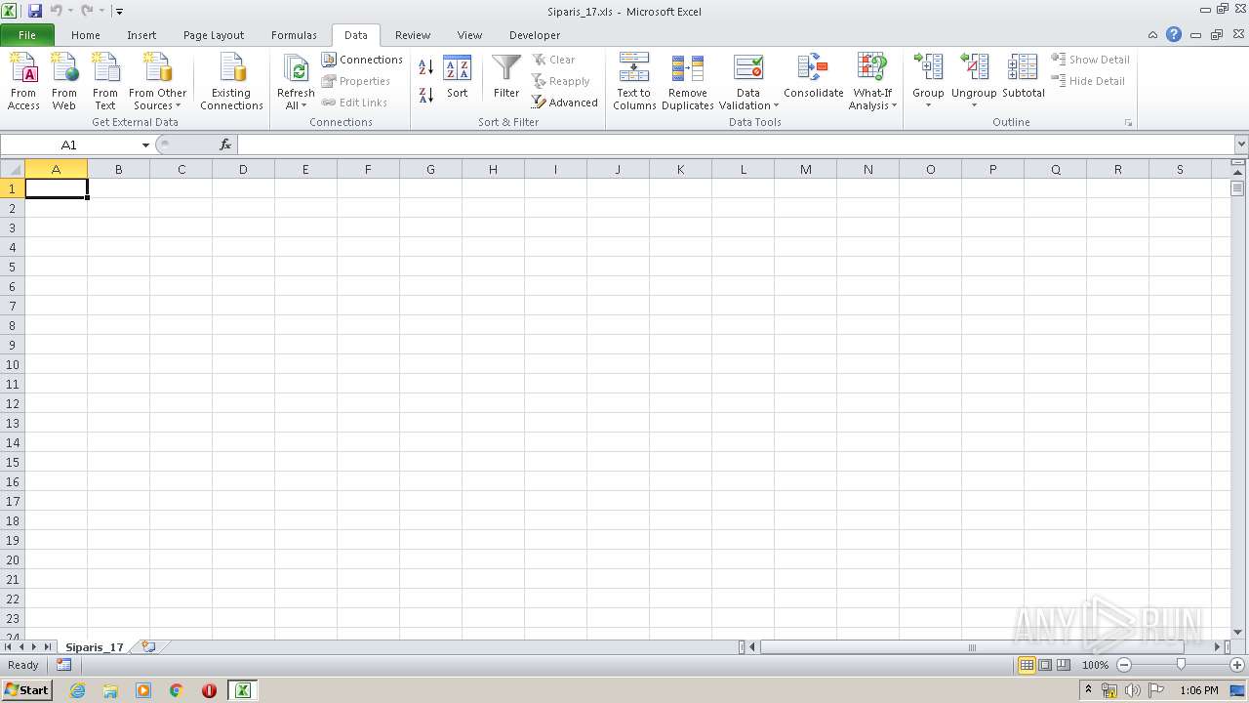Click Sort Z to A icon
Screen dimensions: 1249x703
426,96
